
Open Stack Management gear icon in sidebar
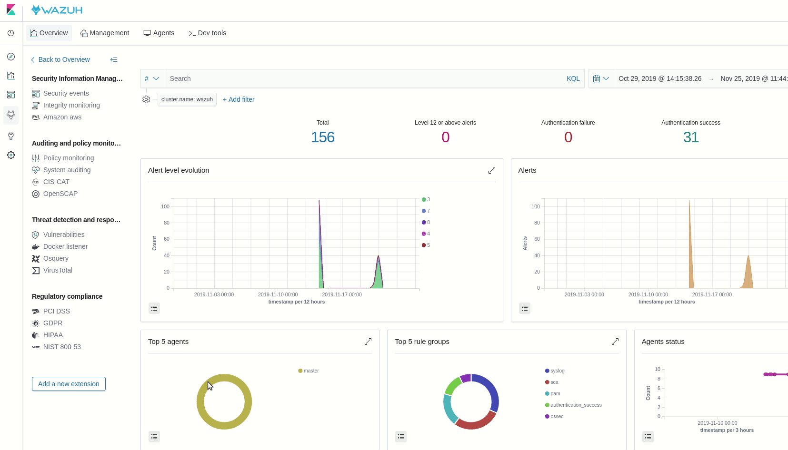[11, 155]
